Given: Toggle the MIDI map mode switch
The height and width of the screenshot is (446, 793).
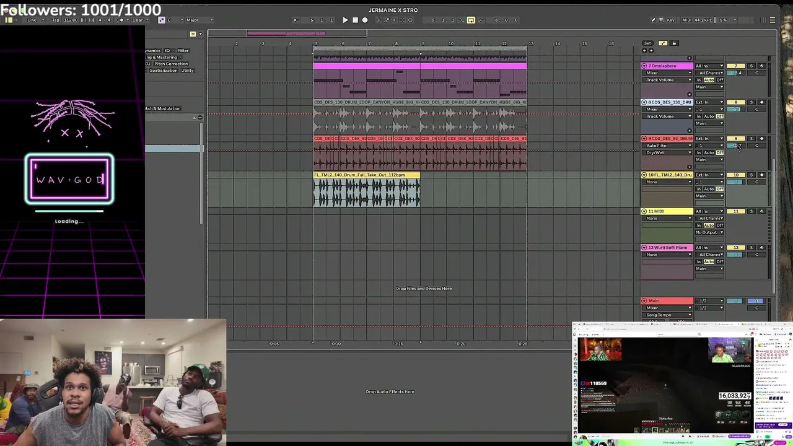Looking at the screenshot, I should pos(686,20).
